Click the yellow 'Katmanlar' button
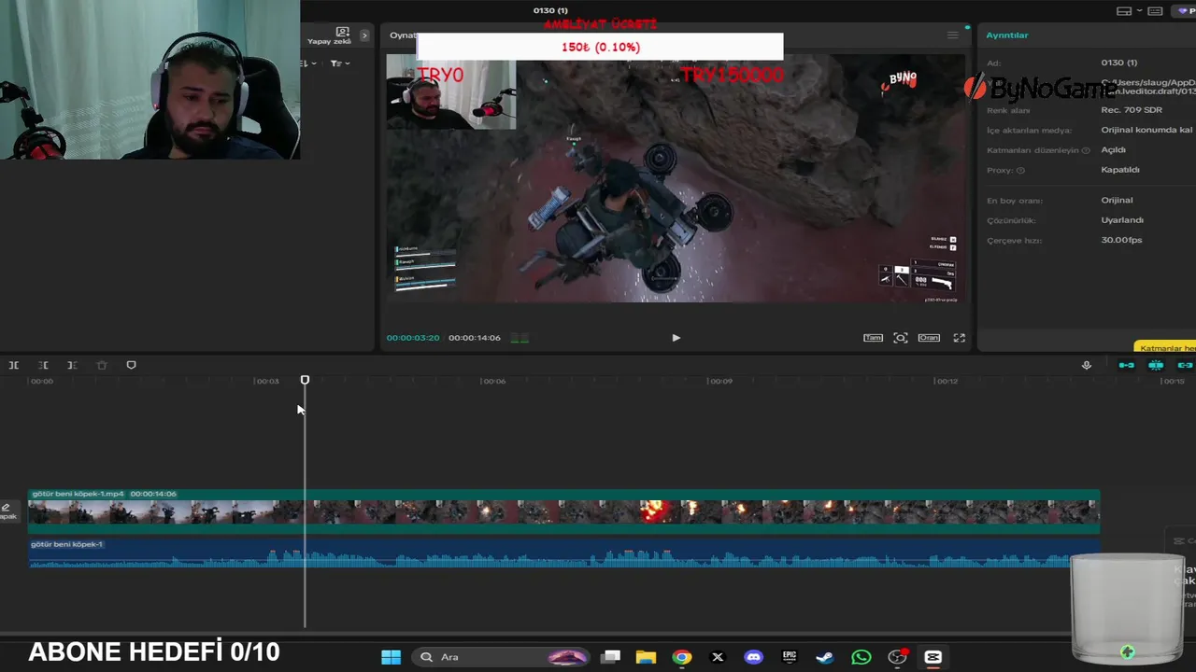The width and height of the screenshot is (1196, 672). coord(1165,347)
